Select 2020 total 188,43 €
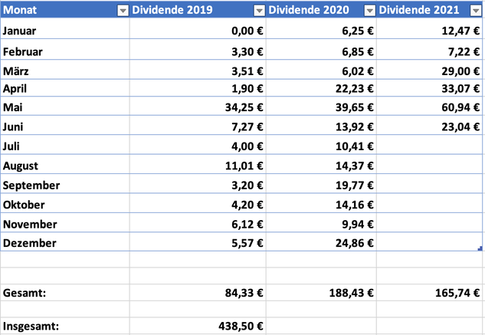The height and width of the screenshot is (335, 485). tap(321, 292)
